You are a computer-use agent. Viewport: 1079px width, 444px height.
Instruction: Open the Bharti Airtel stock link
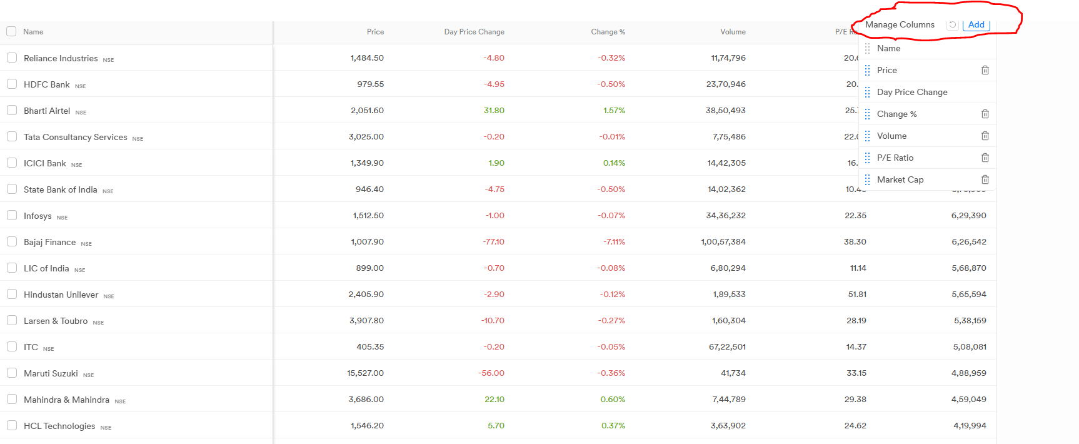pyautogui.click(x=47, y=111)
